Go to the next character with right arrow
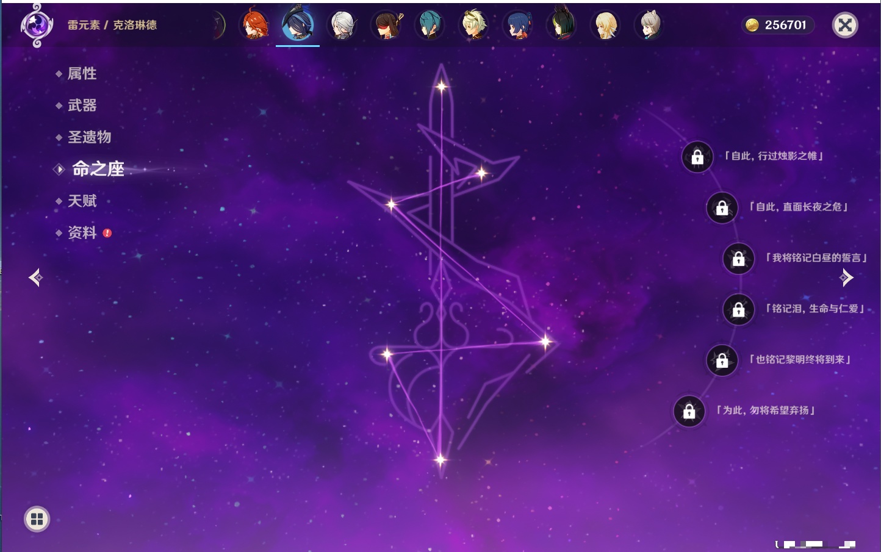 click(846, 278)
